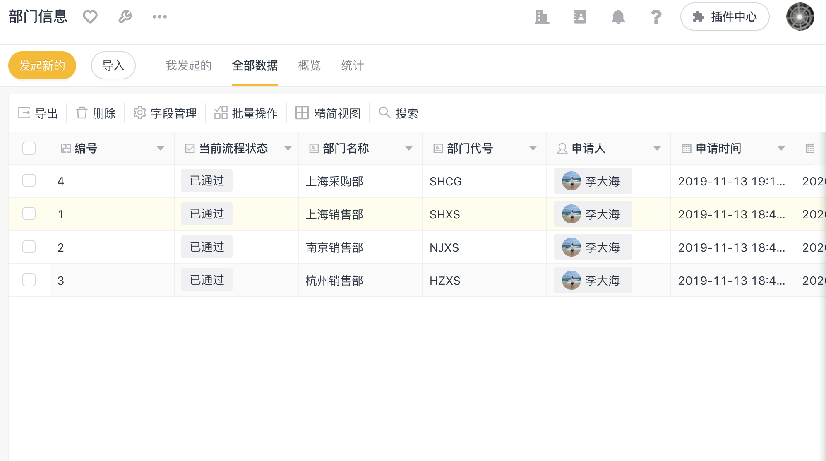This screenshot has width=826, height=461.
Task: Click the 部门名称 column text icon
Action: click(314, 148)
